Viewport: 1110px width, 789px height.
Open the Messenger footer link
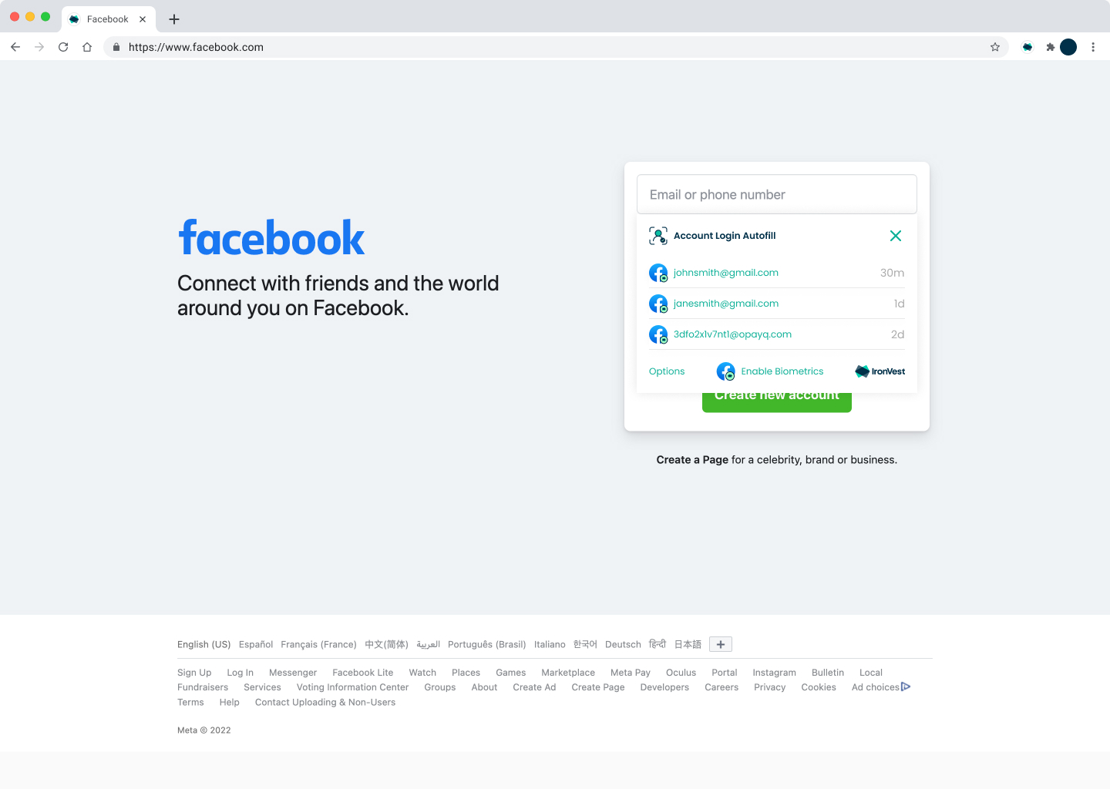coord(293,673)
